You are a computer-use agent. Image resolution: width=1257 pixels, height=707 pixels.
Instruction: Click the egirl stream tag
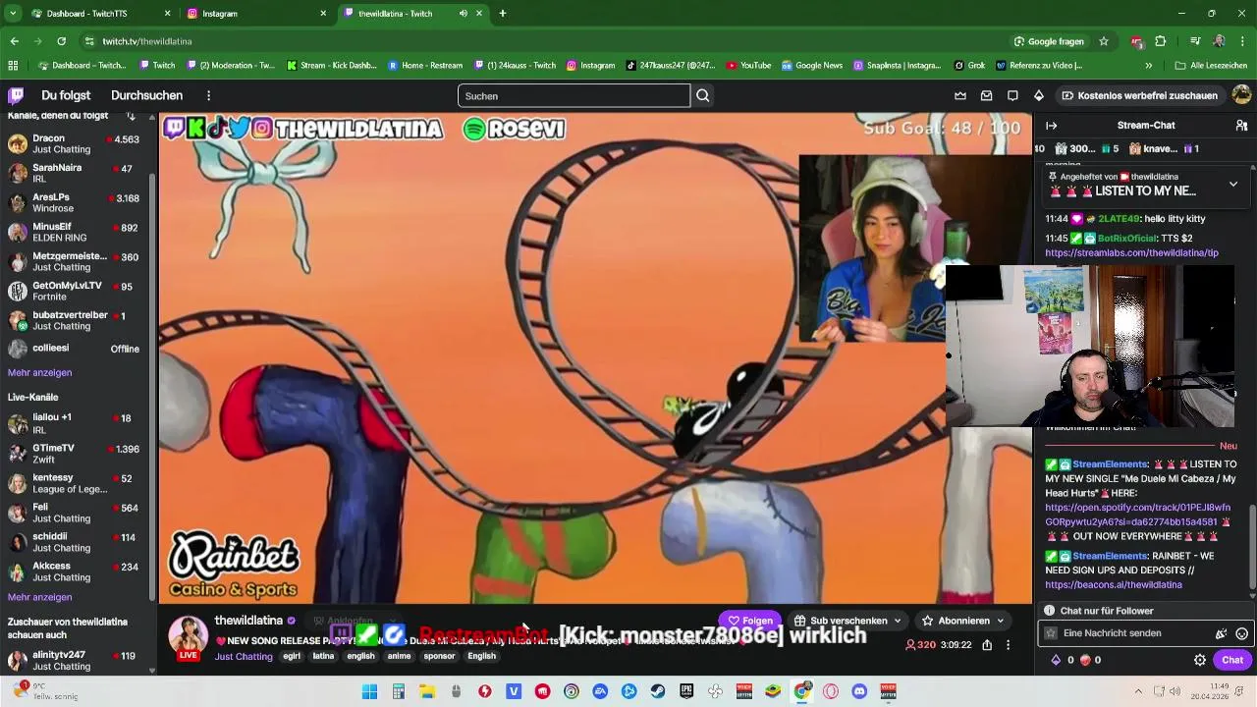click(292, 656)
